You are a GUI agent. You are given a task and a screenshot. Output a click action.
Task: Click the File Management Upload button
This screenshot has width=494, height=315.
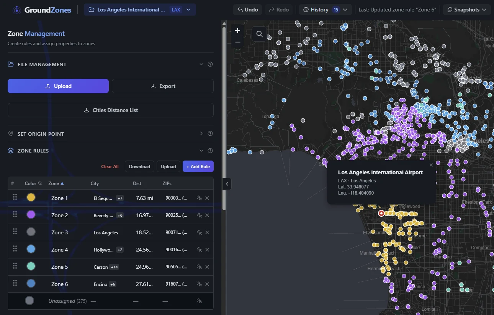tap(58, 86)
